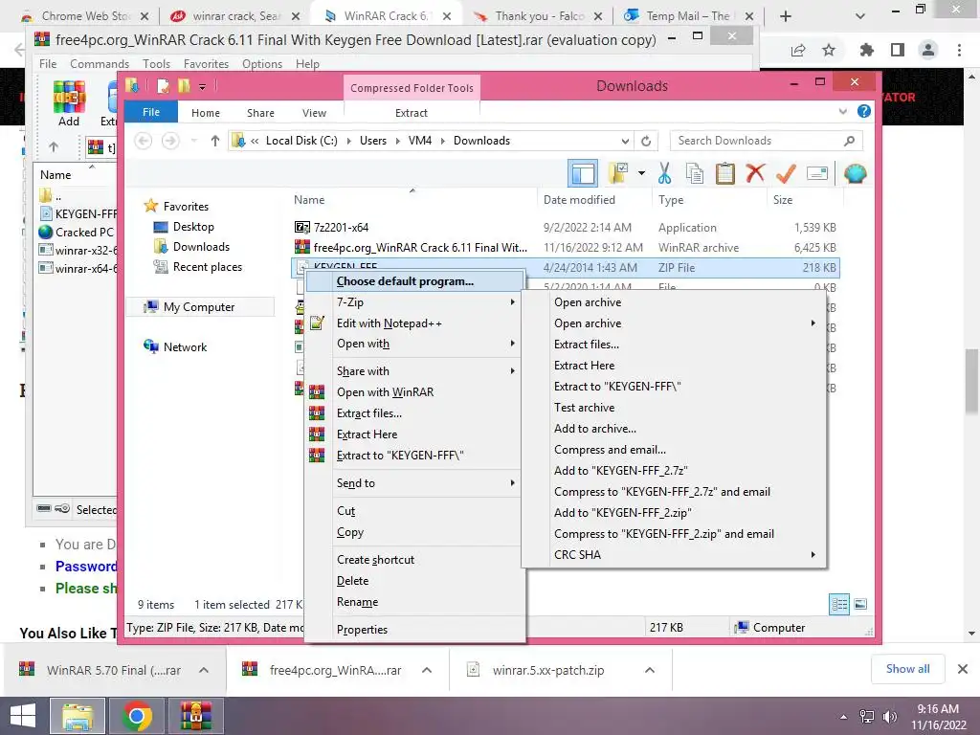Click Chrome bookmark star icon
The image size is (980, 735).
click(829, 50)
